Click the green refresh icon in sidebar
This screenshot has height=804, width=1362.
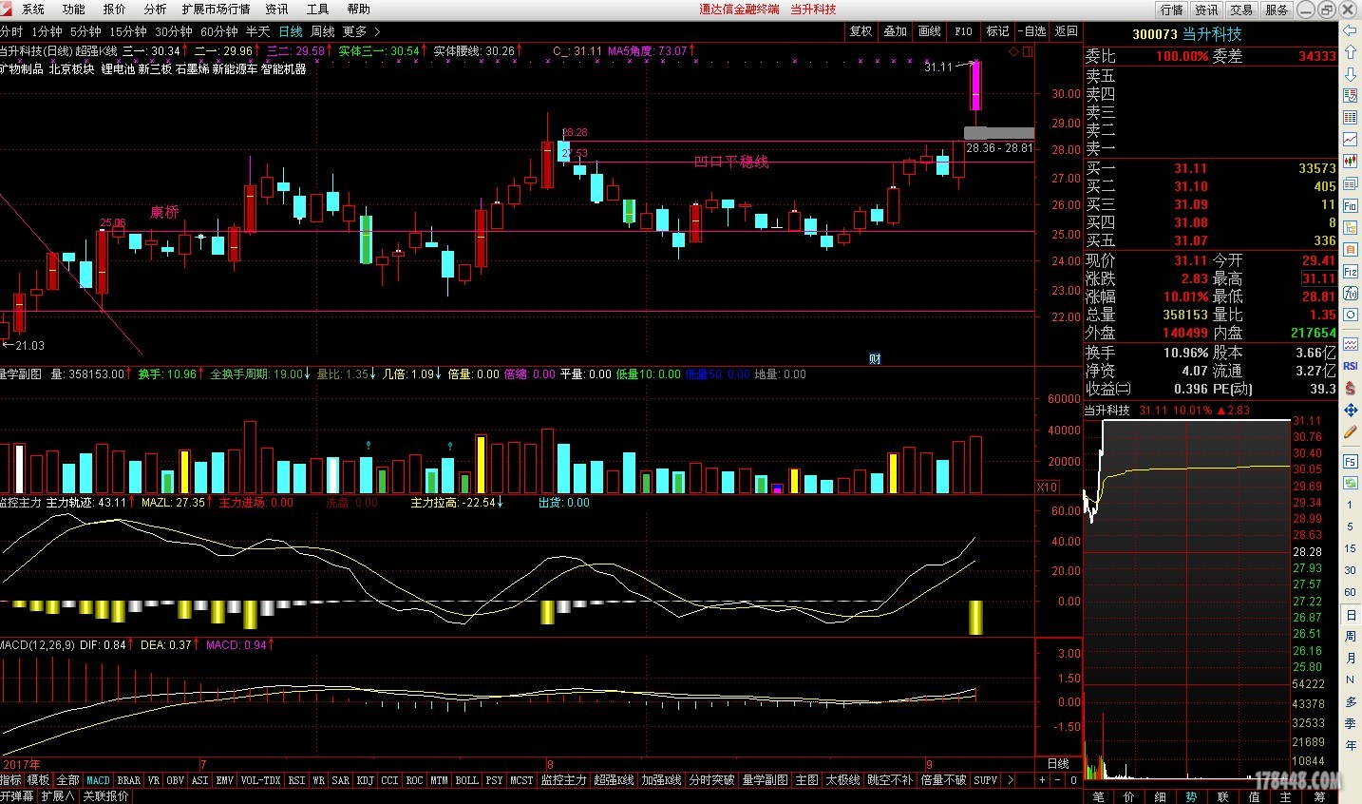(x=1350, y=483)
